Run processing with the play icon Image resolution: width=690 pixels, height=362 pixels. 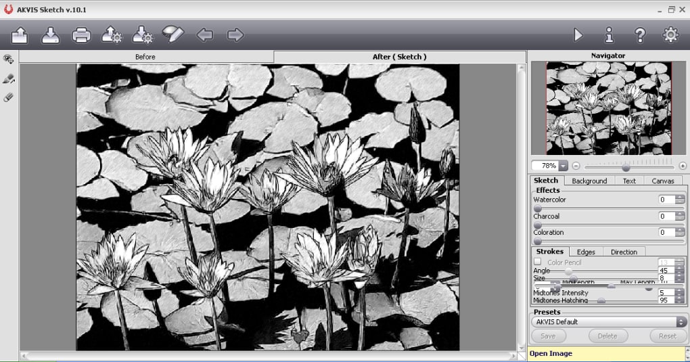click(x=578, y=35)
